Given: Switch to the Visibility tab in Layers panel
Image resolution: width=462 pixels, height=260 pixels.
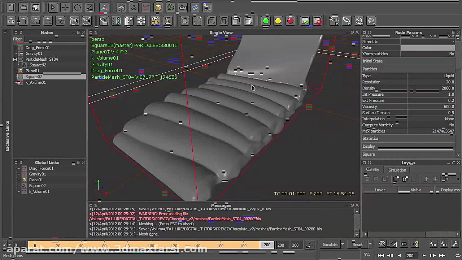Looking at the screenshot, I should (x=372, y=170).
